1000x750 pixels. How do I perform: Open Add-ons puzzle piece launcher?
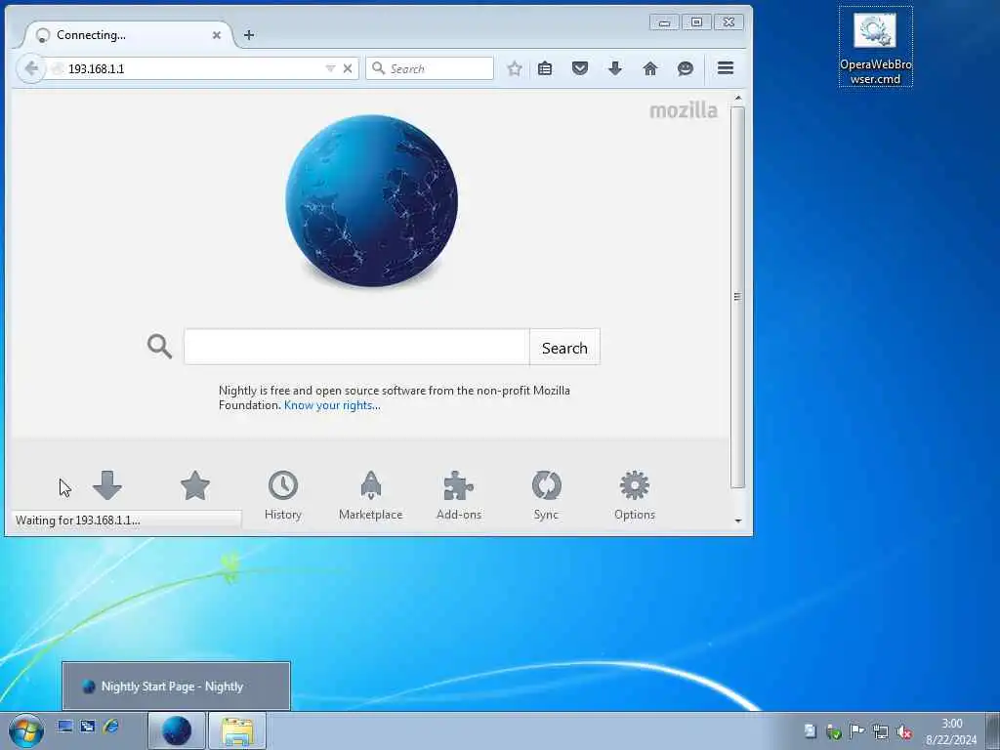point(459,495)
